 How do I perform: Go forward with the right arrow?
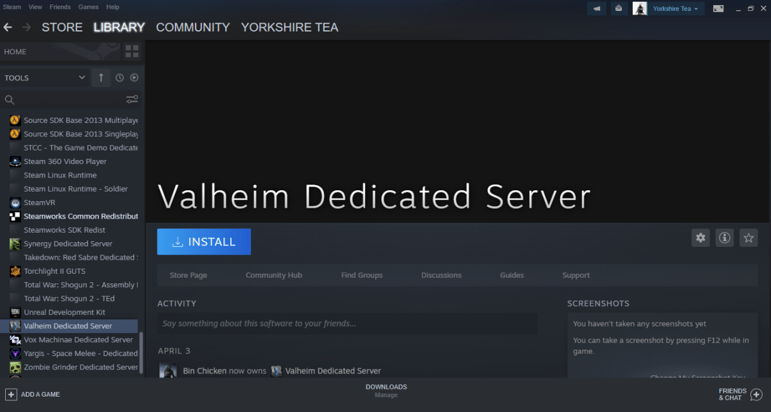[x=26, y=27]
